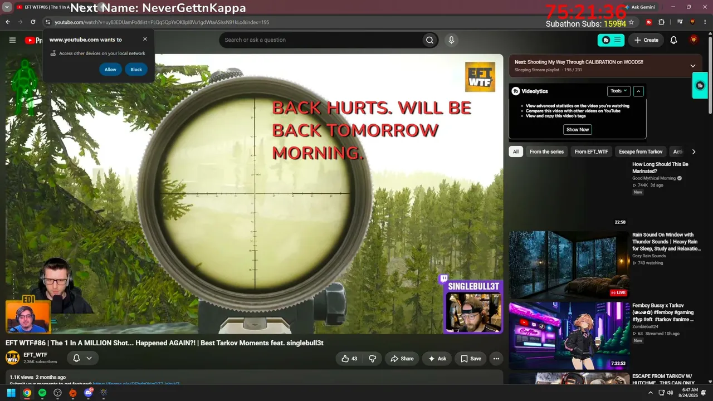This screenshot has width=713, height=401.
Task: Click the '1.1K views 2 months ago' text
Action: click(x=37, y=378)
